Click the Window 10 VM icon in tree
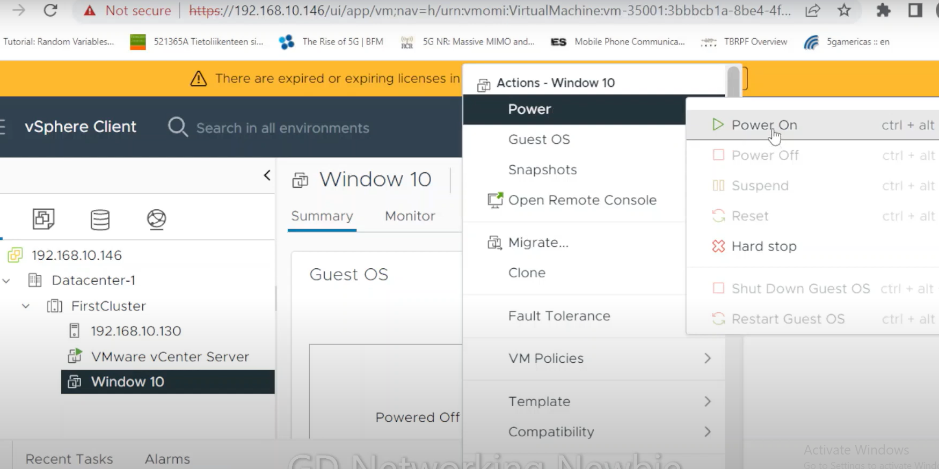Screen dimensions: 939x469 point(74,382)
